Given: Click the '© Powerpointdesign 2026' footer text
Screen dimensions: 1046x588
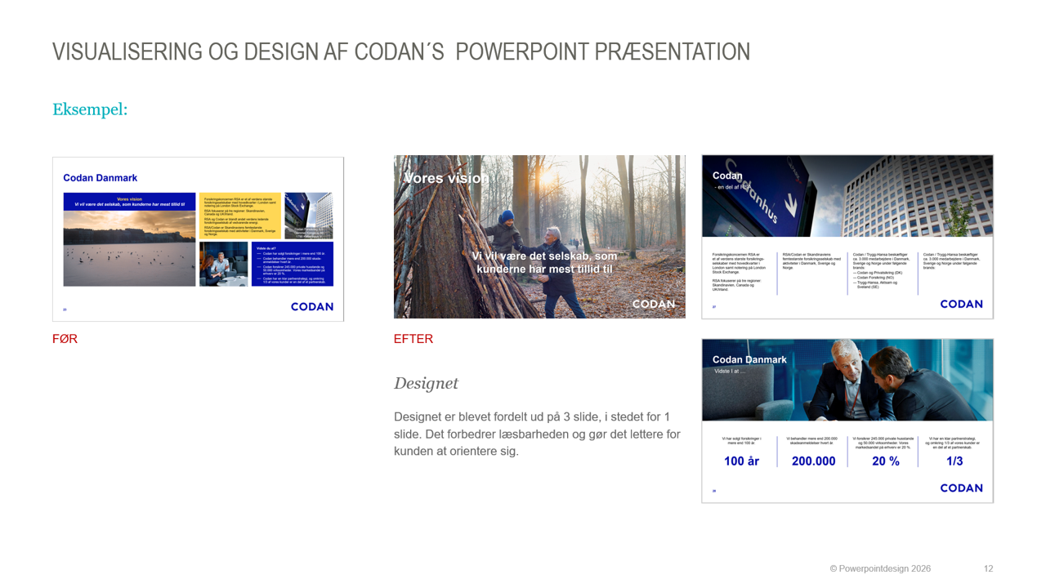Looking at the screenshot, I should click(x=880, y=568).
